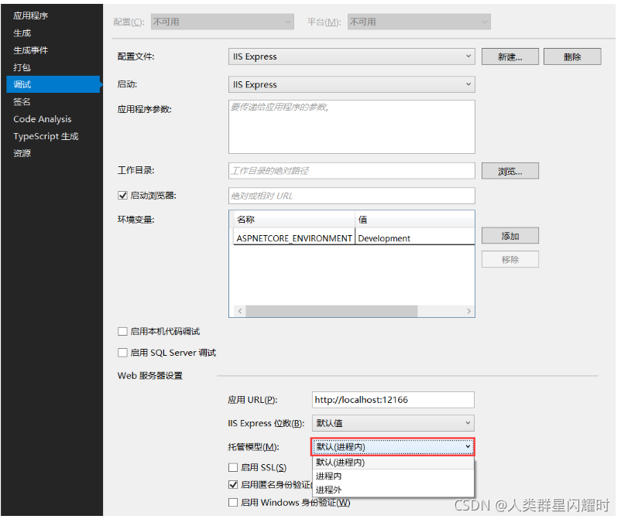Viewport: 621px width, 519px height.
Task: Select the 打包 tab
Action: [x=22, y=67]
